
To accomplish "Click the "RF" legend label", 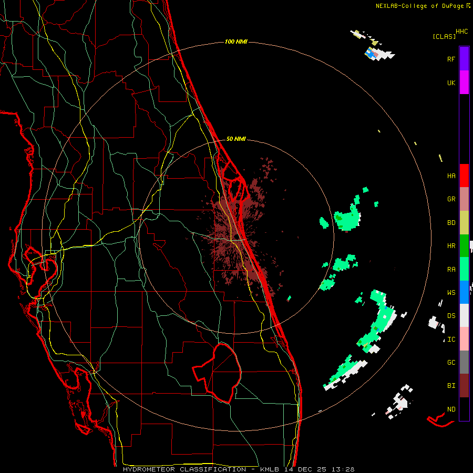I will pos(451,59).
